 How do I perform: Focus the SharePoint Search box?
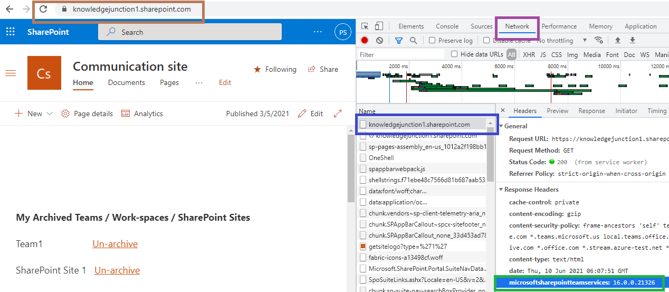tap(190, 32)
